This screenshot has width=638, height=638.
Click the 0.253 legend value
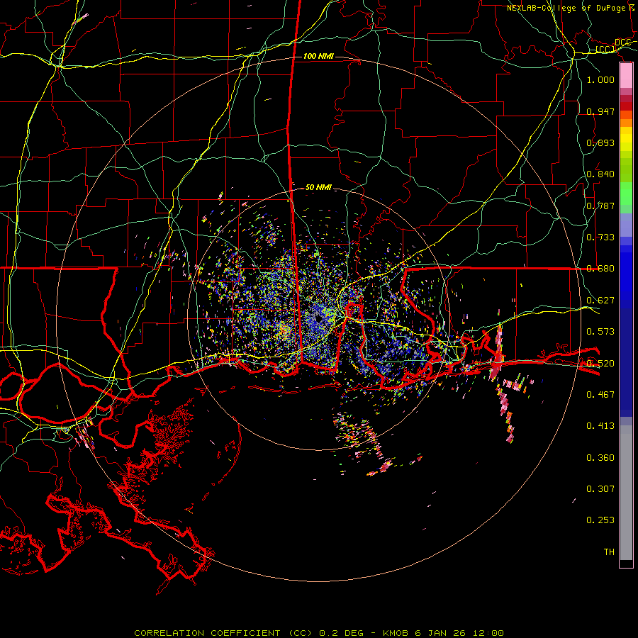(x=600, y=520)
